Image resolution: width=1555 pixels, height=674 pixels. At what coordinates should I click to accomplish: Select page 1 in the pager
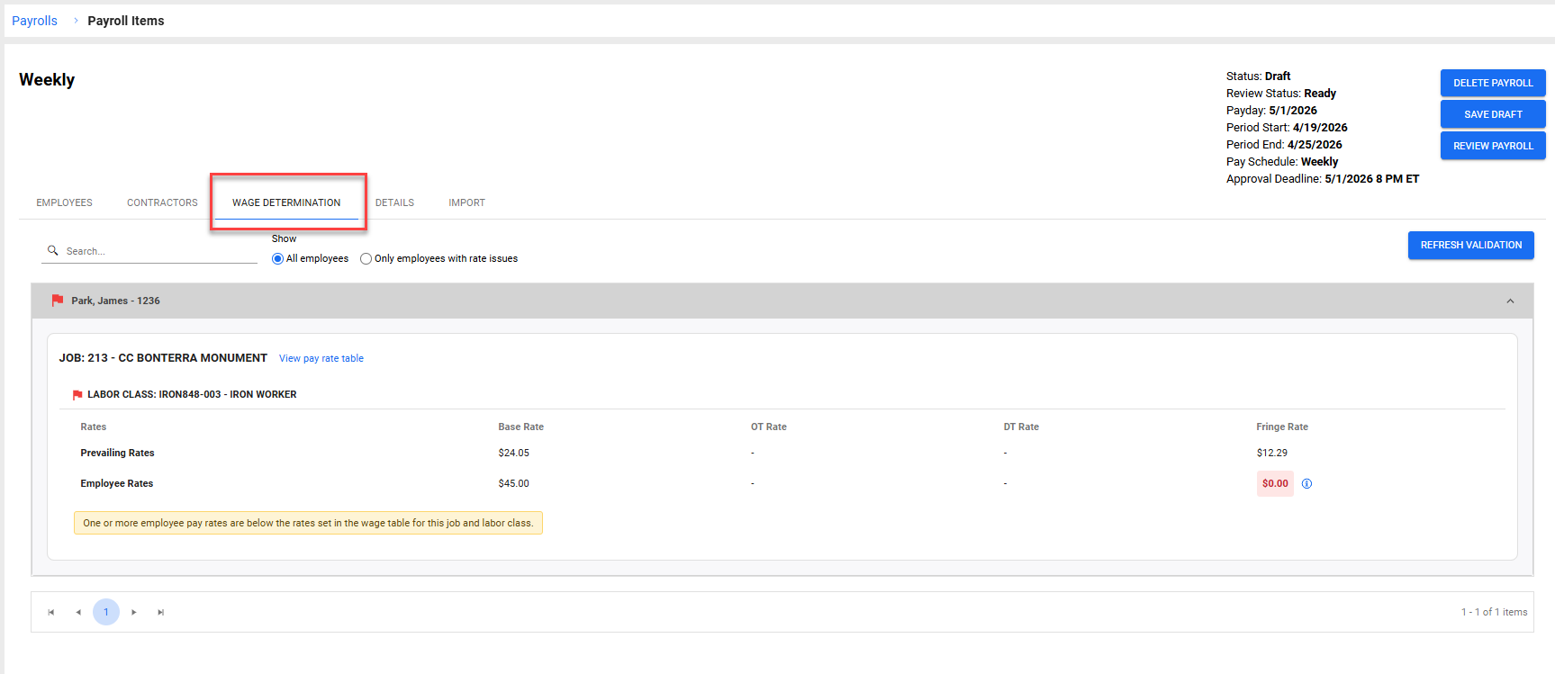(106, 612)
